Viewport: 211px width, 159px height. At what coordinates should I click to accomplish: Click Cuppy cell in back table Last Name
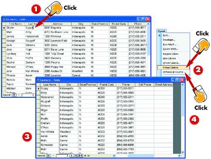pyautogui.click(x=34, y=28)
